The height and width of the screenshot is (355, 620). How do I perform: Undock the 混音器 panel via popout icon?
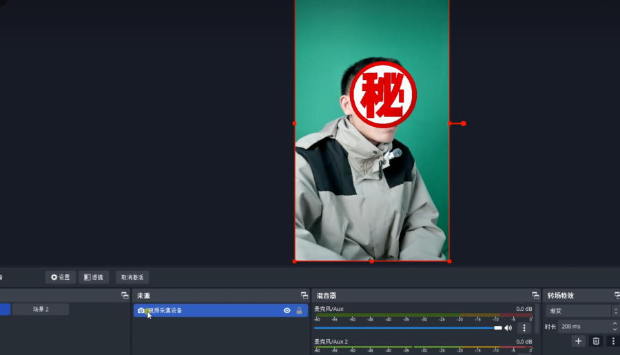pos(535,295)
